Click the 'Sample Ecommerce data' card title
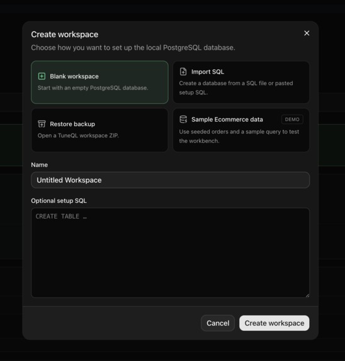345x361 pixels. pos(227,120)
